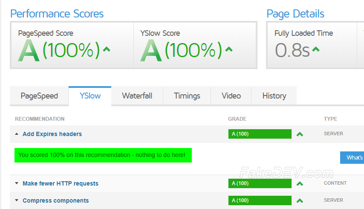Click SERVER type in Compress components row
364x209 pixels.
click(333, 200)
